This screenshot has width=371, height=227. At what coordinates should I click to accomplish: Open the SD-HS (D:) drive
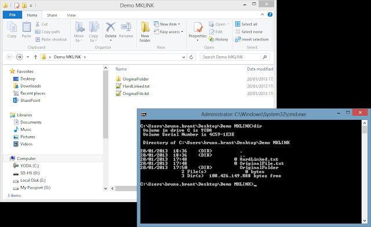tap(30, 173)
